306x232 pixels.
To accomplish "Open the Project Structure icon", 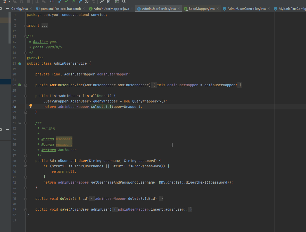I will tap(109, 1).
